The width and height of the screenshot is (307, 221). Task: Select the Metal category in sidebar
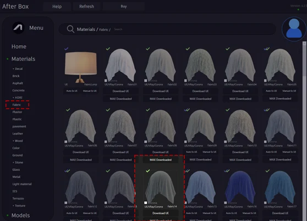pos(17,177)
